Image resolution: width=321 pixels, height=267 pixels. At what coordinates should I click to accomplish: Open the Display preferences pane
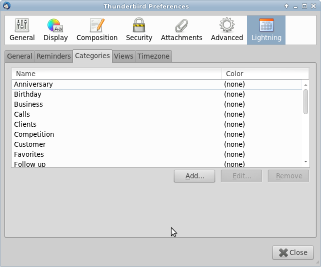pyautogui.click(x=55, y=30)
